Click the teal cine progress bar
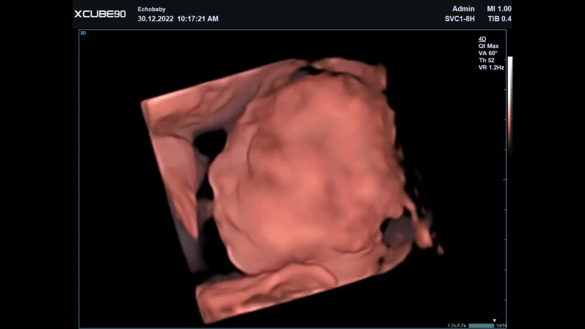This screenshot has height=329, width=585. tap(481, 325)
